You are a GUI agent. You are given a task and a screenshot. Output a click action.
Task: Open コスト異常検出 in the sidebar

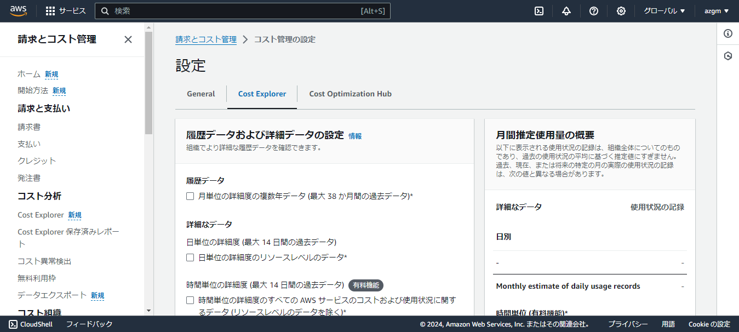(x=45, y=261)
